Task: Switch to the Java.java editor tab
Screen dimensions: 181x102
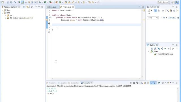Action: click(51, 7)
